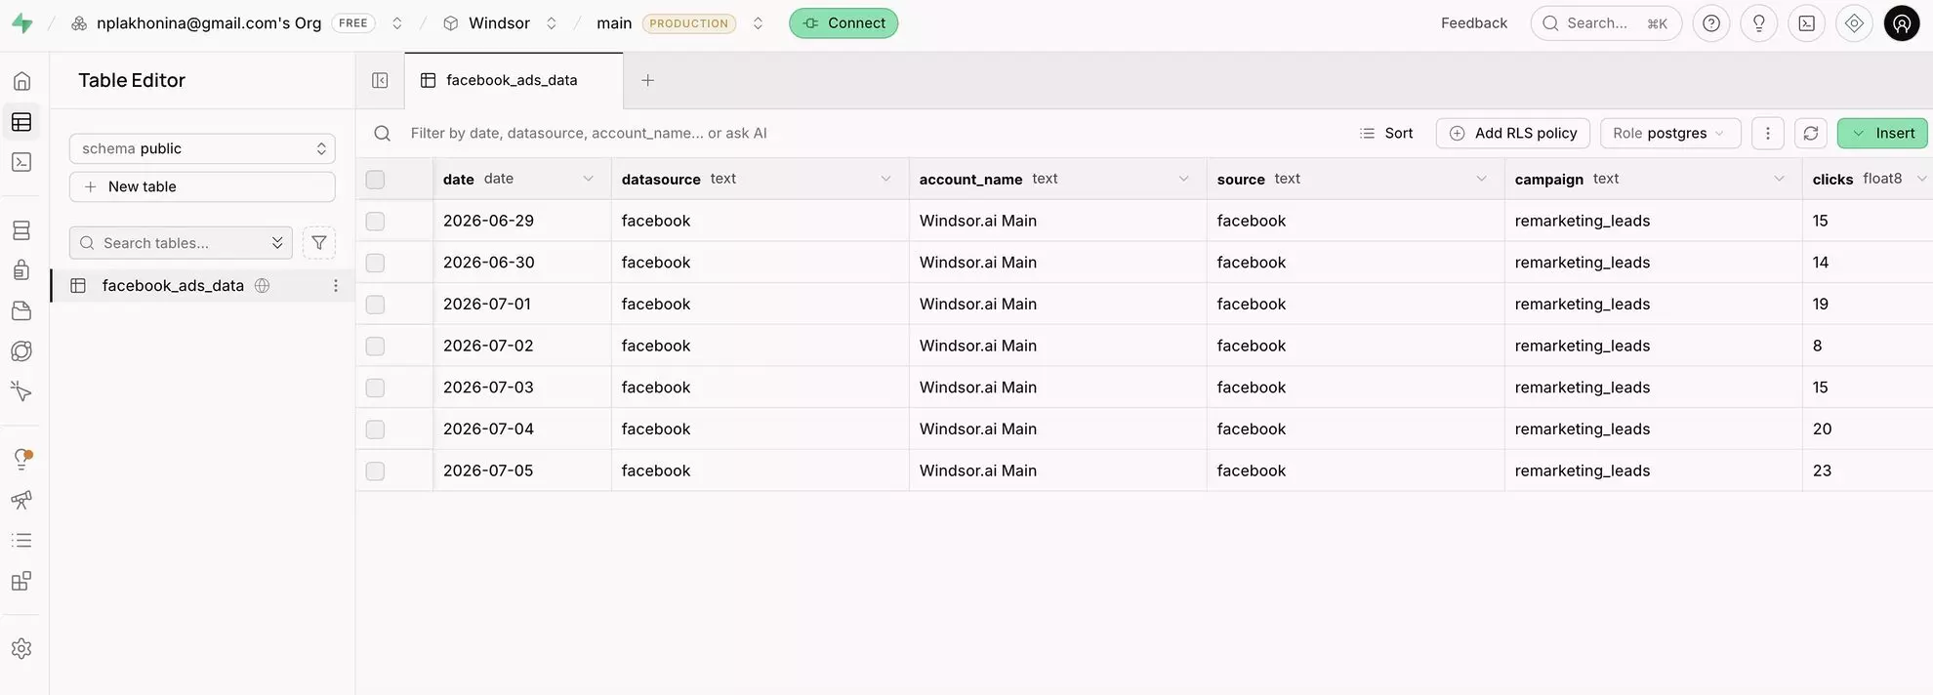Focus the top Search field

point(1606,23)
